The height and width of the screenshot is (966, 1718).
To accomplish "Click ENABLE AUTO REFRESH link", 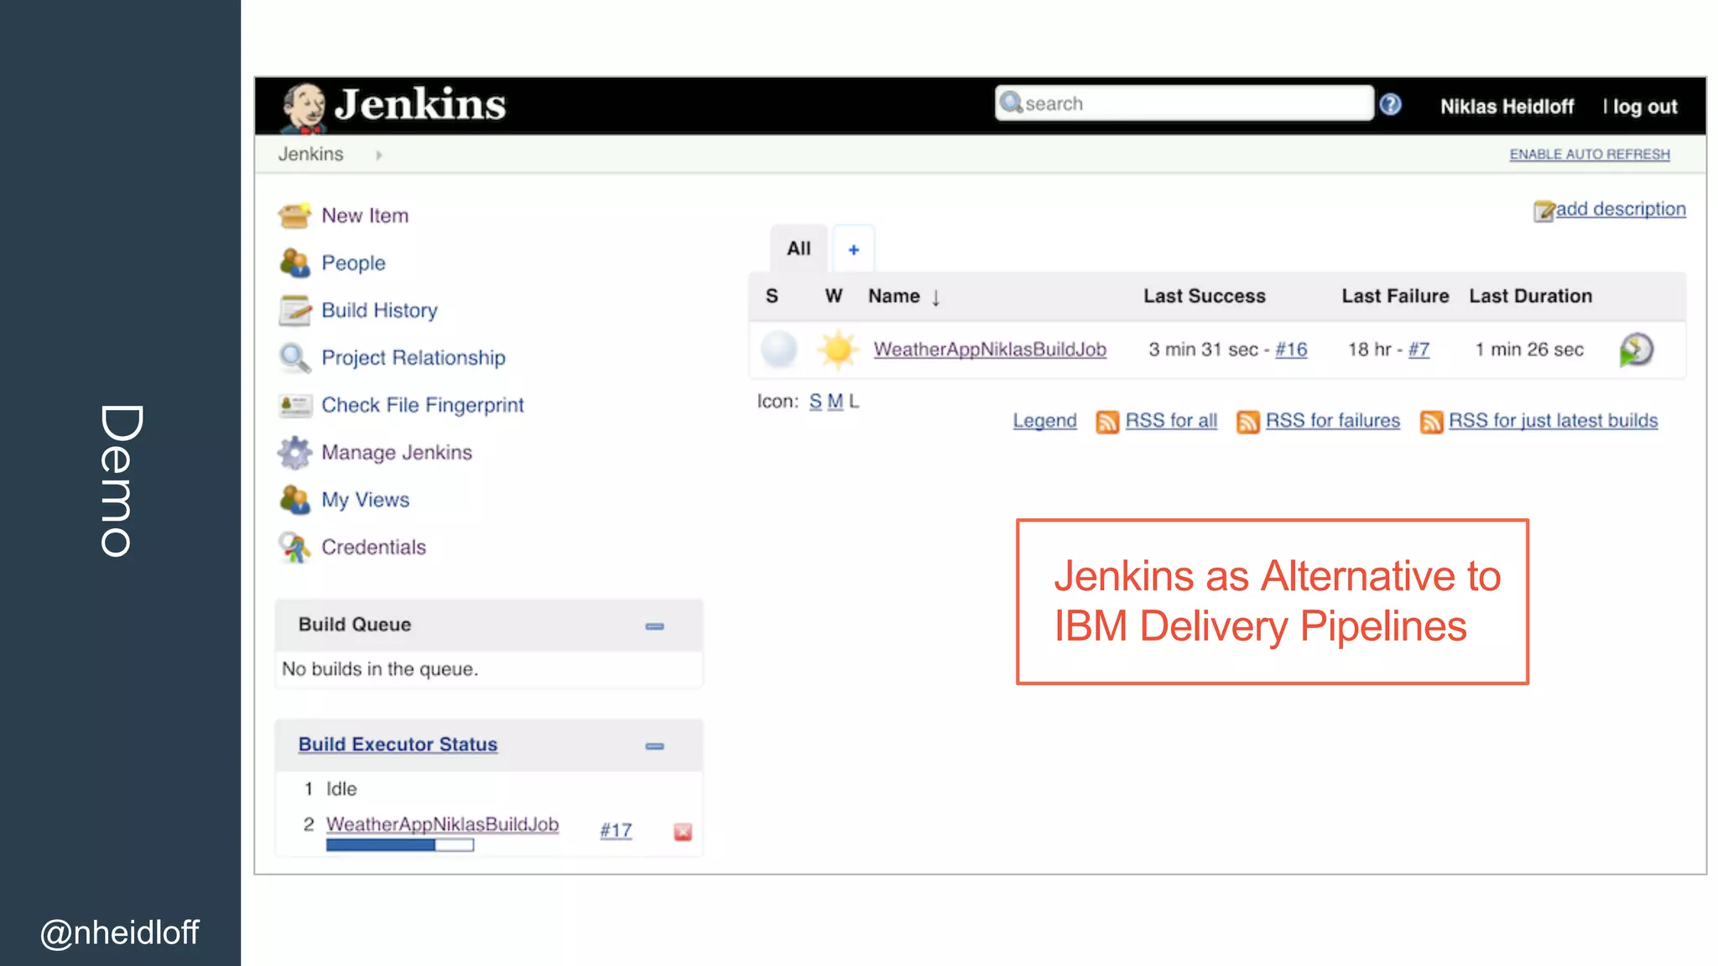I will click(x=1590, y=154).
